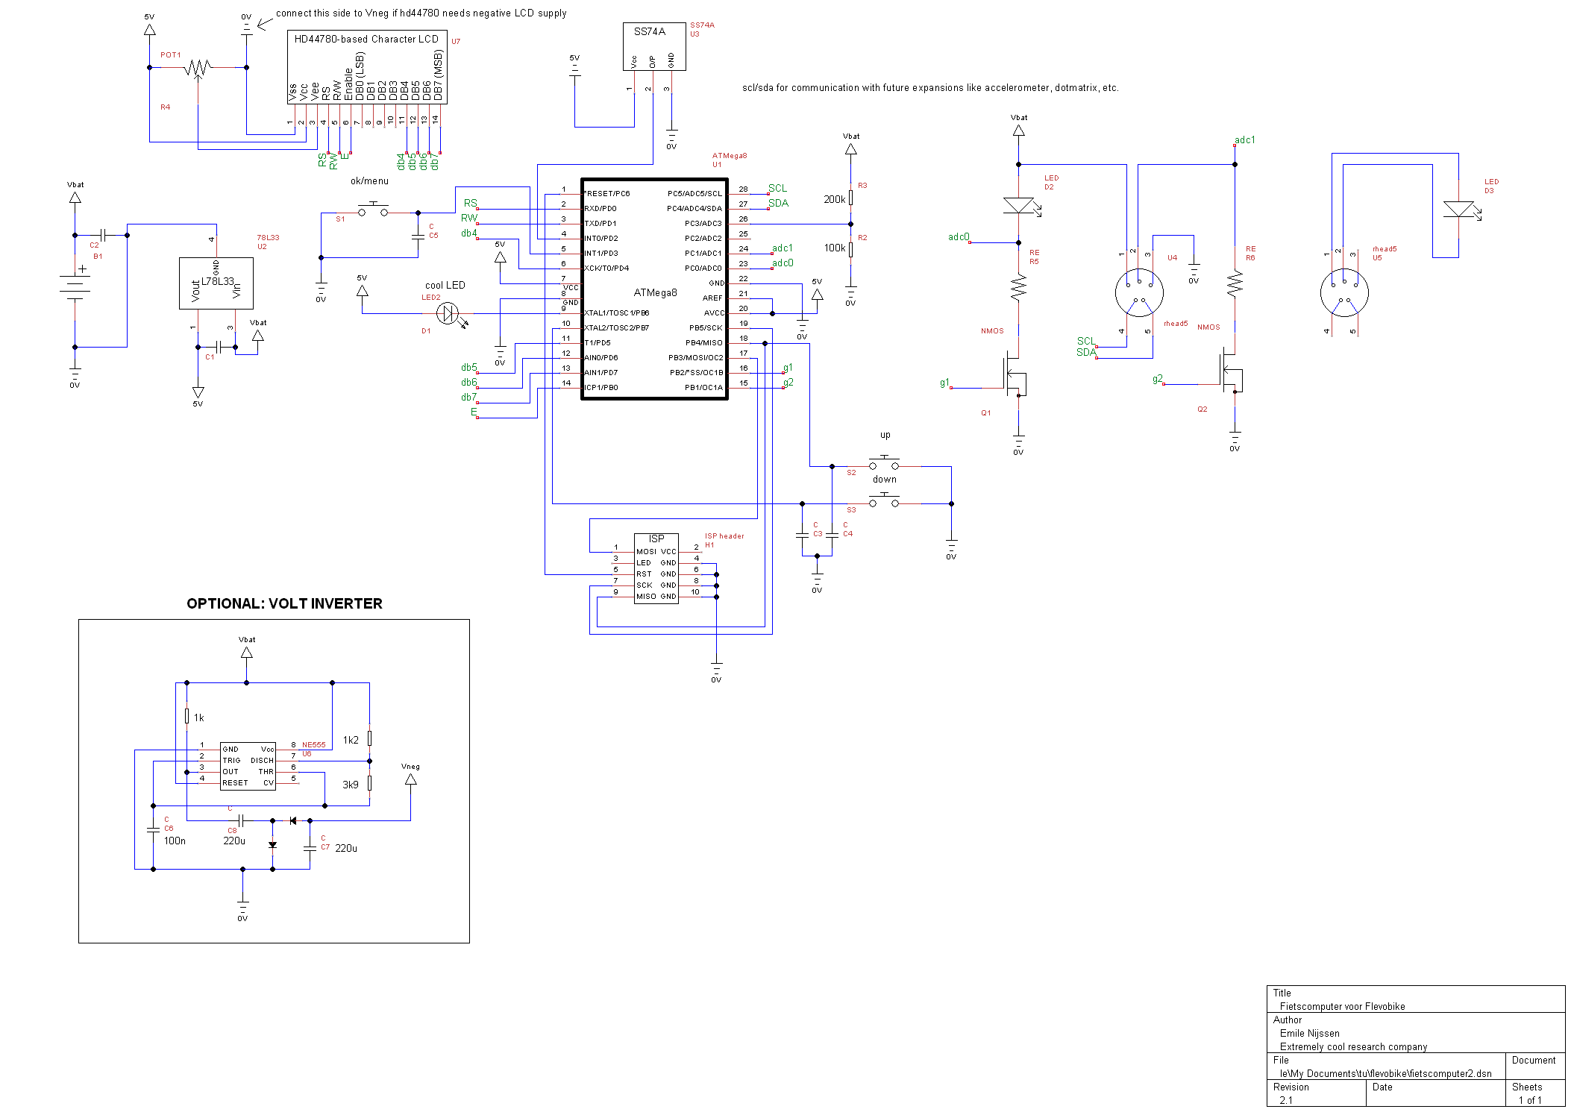Select the L78L33 voltage regulator block

[x=216, y=283]
